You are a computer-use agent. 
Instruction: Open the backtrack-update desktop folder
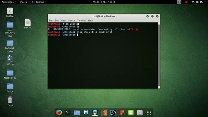10,46
